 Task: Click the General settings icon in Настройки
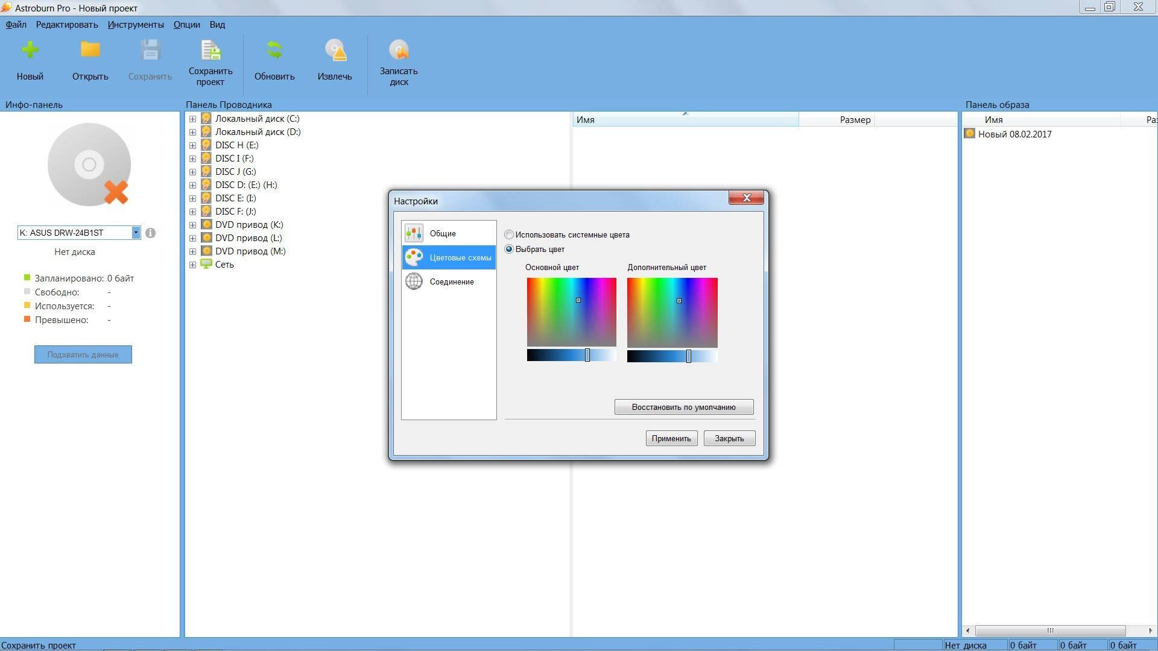pyautogui.click(x=414, y=233)
